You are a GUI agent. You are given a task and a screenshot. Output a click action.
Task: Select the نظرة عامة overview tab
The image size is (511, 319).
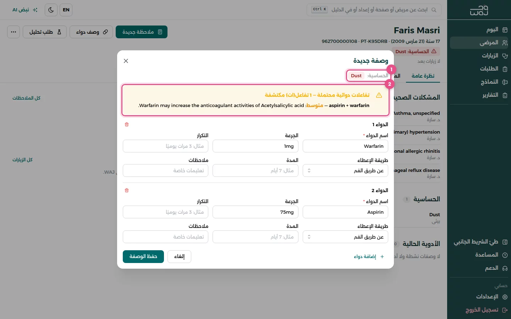(x=423, y=76)
